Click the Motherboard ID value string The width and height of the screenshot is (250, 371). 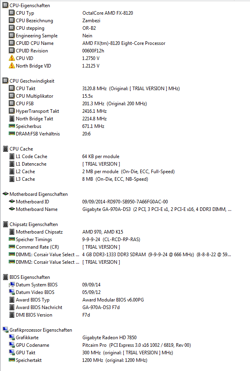click(125, 202)
